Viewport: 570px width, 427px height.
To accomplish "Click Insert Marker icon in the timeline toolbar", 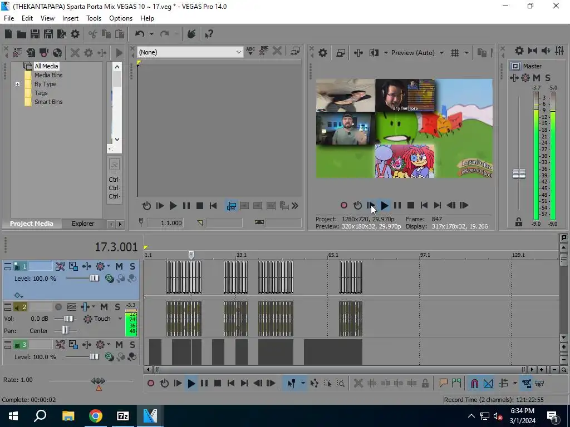I will coord(443,383).
